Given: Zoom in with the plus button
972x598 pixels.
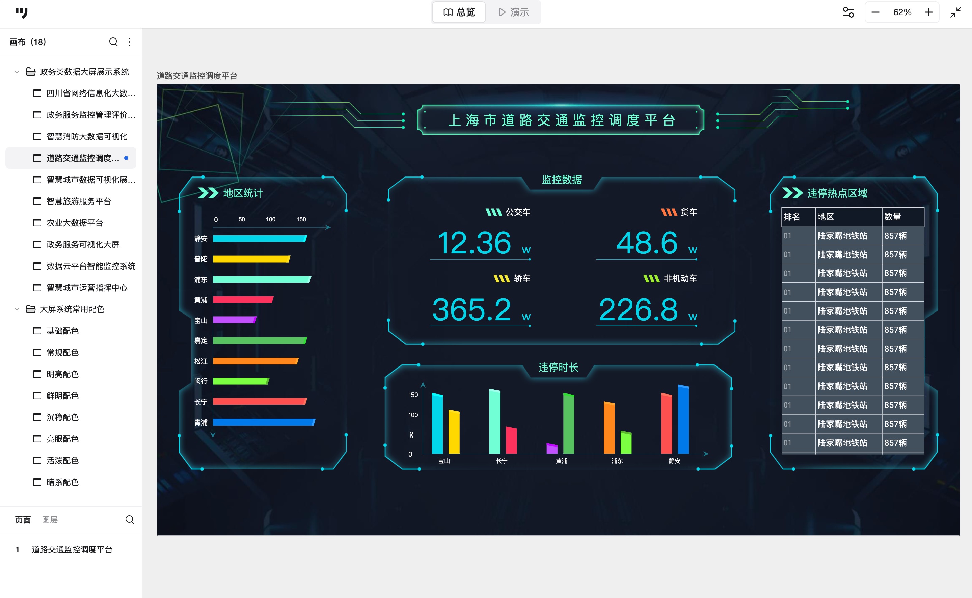Looking at the screenshot, I should click(928, 12).
